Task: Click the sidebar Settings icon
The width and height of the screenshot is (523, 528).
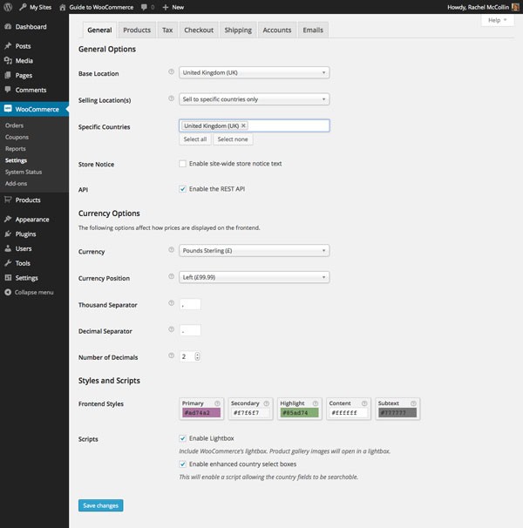Action: pos(8,277)
